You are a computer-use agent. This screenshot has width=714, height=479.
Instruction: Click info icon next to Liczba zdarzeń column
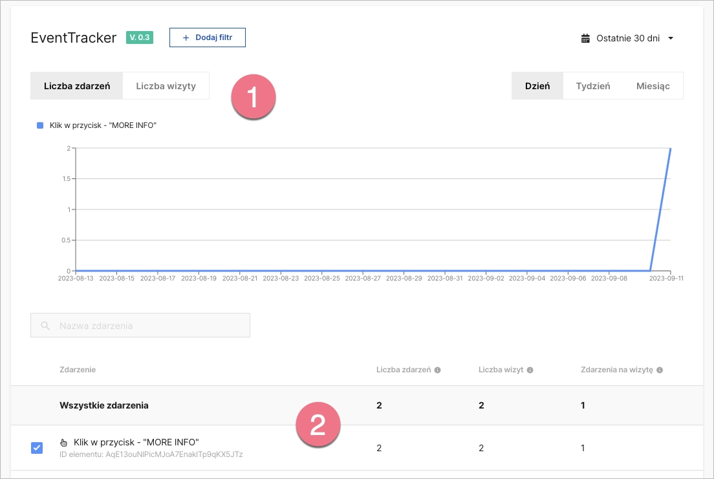438,370
